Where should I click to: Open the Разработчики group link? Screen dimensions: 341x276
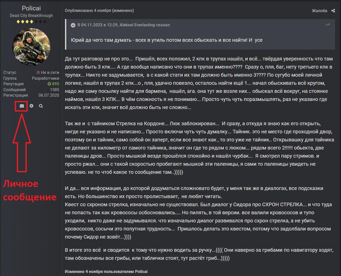pos(45,78)
